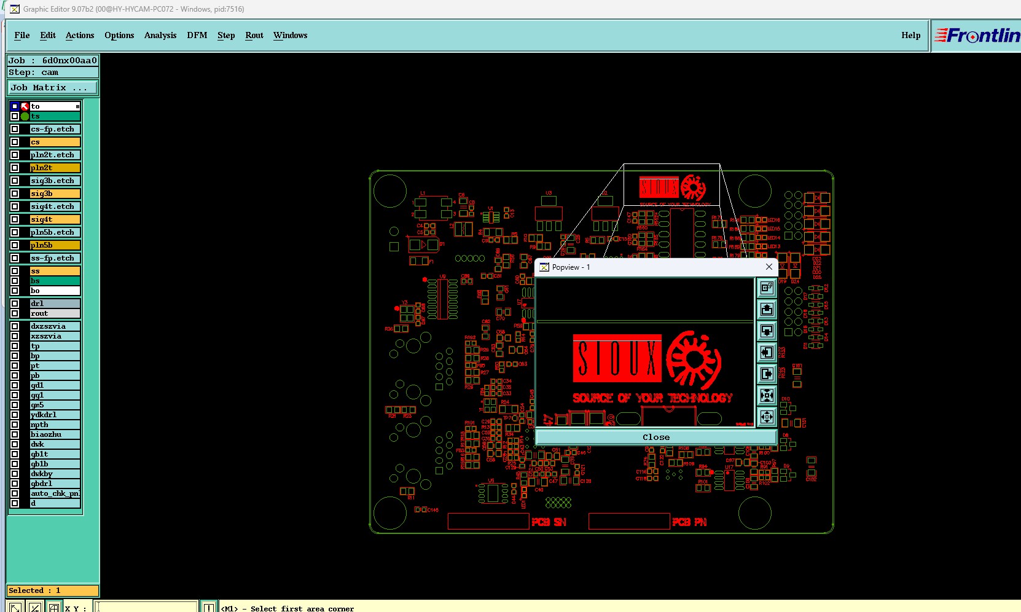Select the 'pln2t.etch' layer name
Viewport: 1021px width, 612px height.
[x=55, y=155]
